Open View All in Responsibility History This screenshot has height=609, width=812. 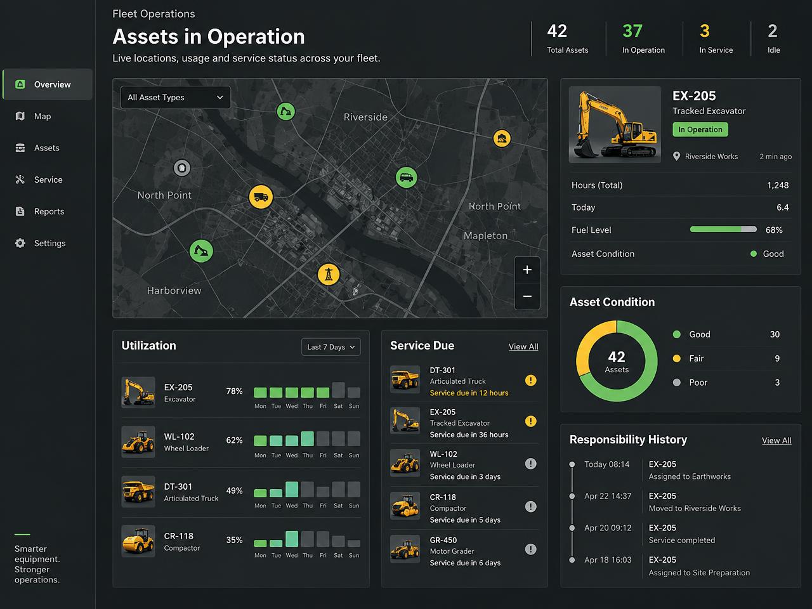(x=776, y=440)
